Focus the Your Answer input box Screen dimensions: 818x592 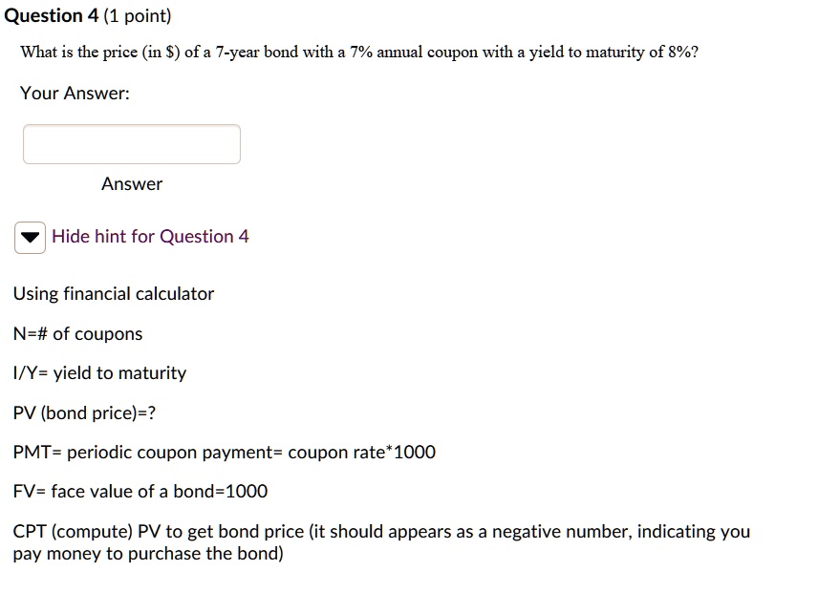tap(132, 144)
